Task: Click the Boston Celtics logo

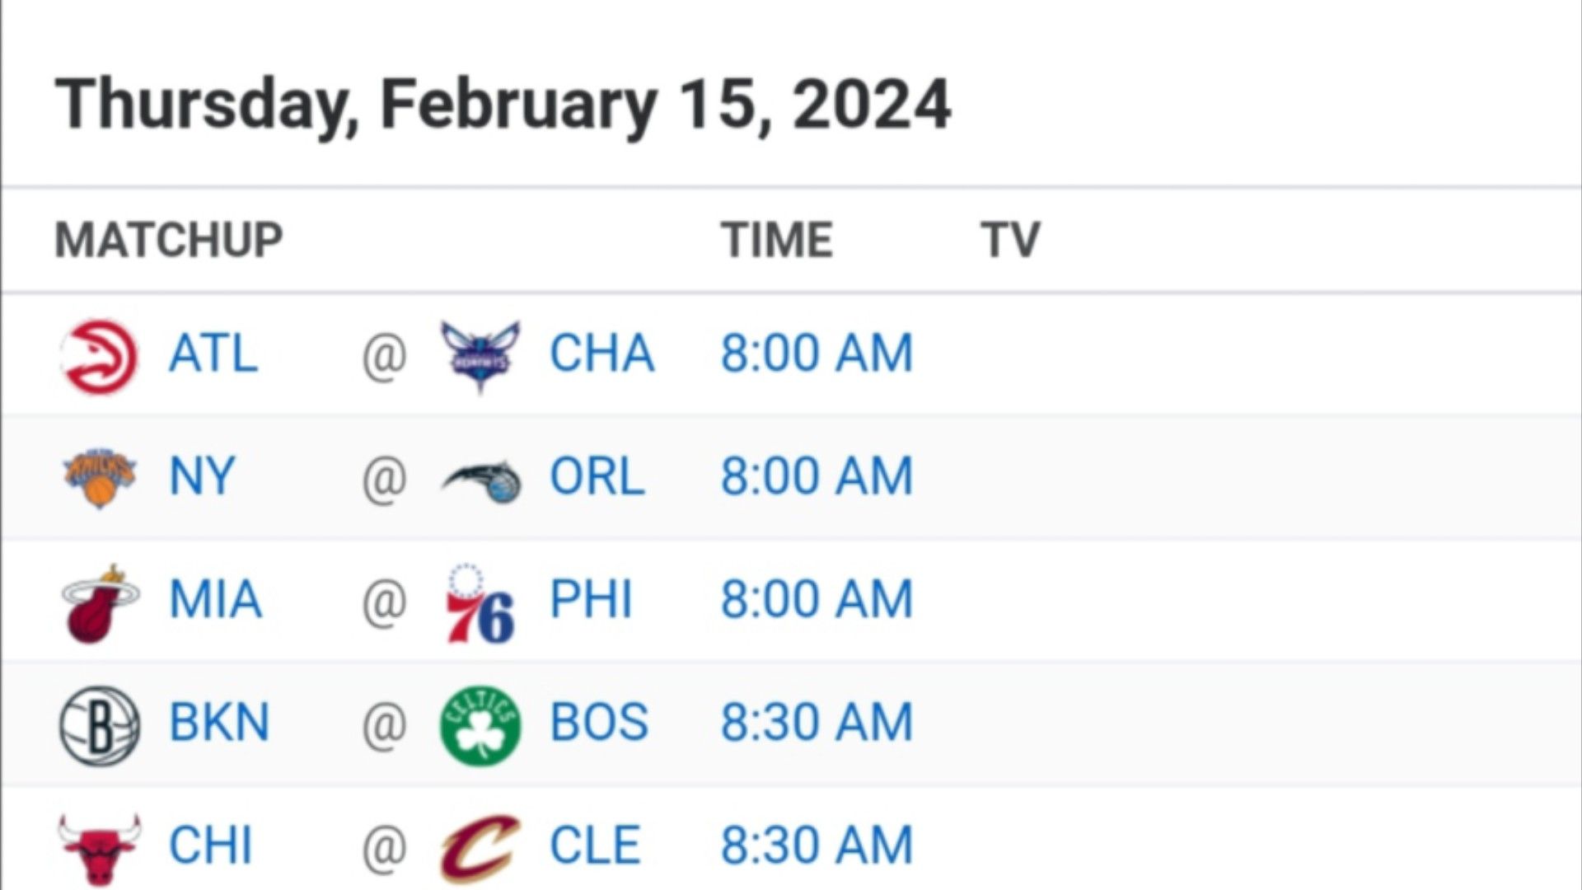Action: (480, 726)
